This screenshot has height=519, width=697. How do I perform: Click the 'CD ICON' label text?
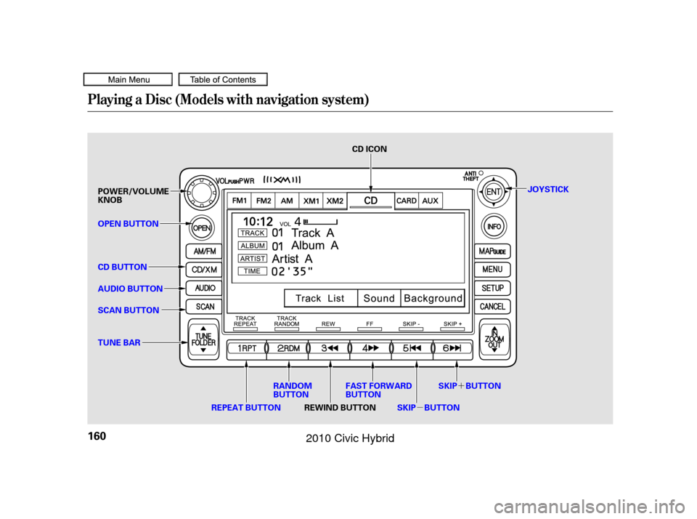tap(370, 149)
